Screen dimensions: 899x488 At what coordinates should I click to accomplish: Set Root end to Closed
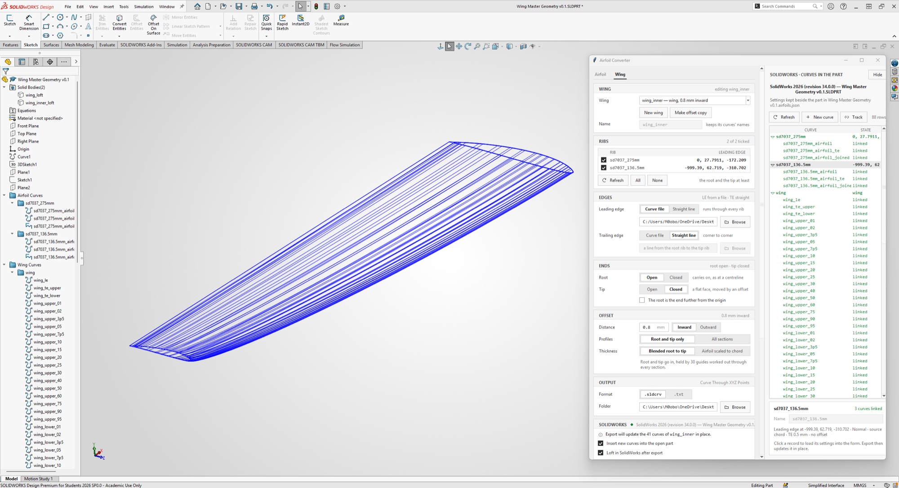point(676,277)
